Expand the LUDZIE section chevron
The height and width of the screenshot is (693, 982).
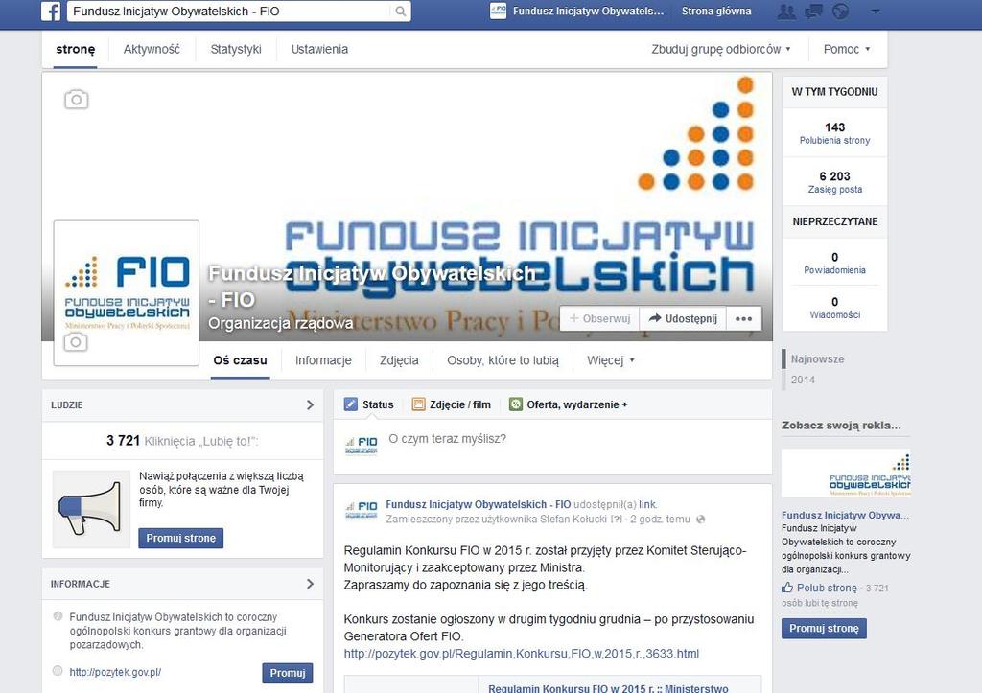pos(310,405)
